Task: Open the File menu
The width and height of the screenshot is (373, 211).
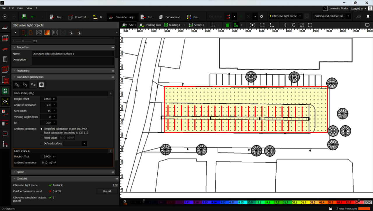Action: [3, 8]
